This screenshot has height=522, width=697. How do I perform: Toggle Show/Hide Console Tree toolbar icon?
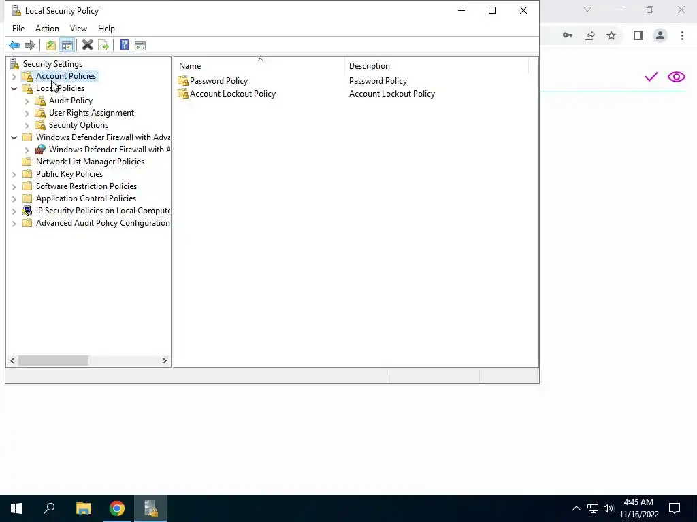[67, 46]
